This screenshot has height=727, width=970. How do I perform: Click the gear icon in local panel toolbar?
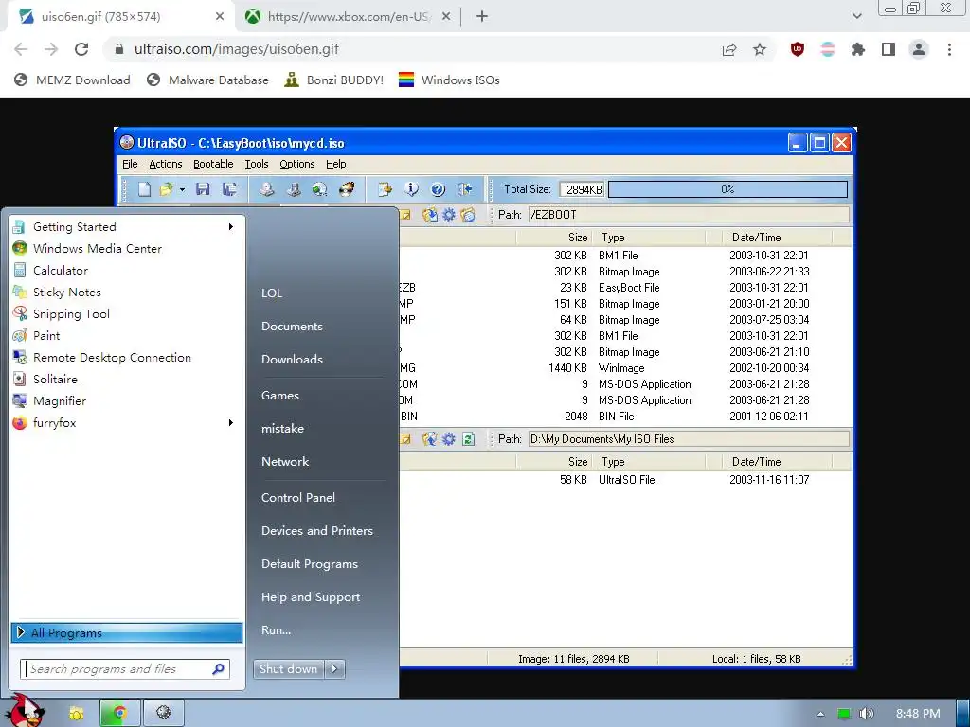tap(448, 439)
